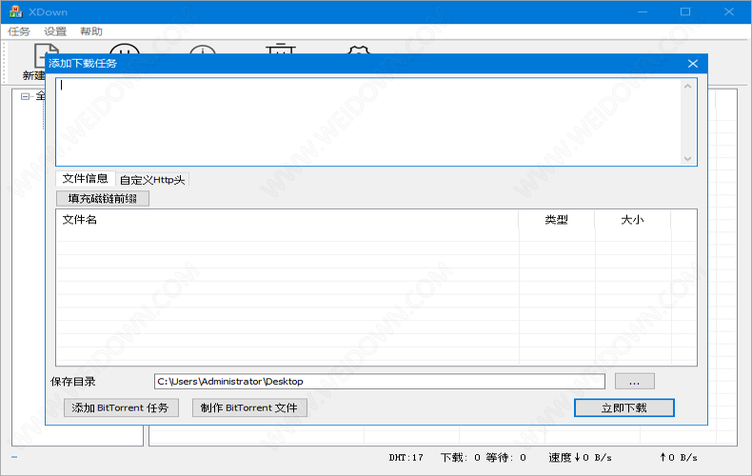Click the DHT:17 status bar entry
Screen dimensions: 752x476
pos(406,458)
